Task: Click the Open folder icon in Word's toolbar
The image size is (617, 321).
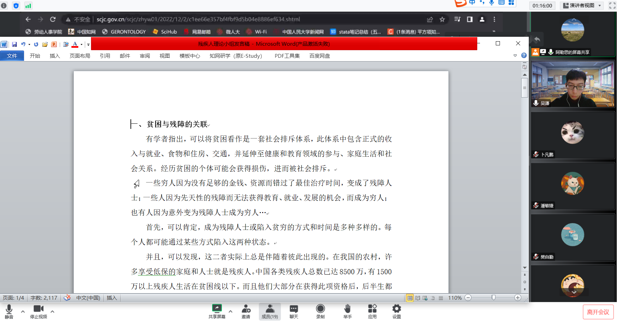Action: 45,44
